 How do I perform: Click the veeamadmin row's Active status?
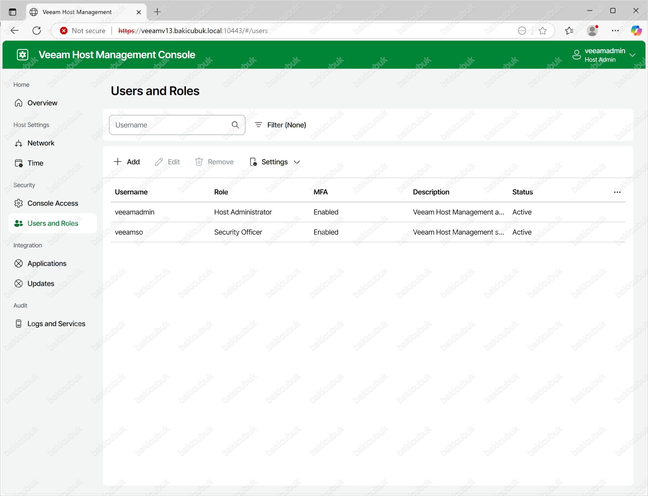click(x=522, y=212)
